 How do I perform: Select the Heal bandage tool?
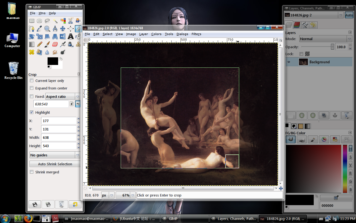32,52
